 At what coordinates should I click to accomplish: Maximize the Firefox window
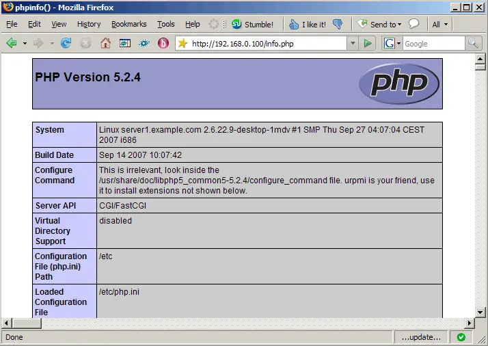click(467, 7)
